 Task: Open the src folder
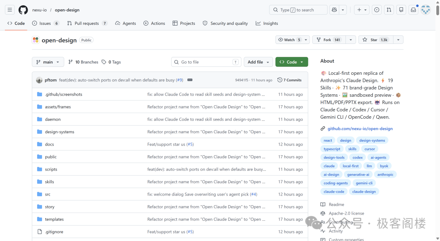(48, 194)
